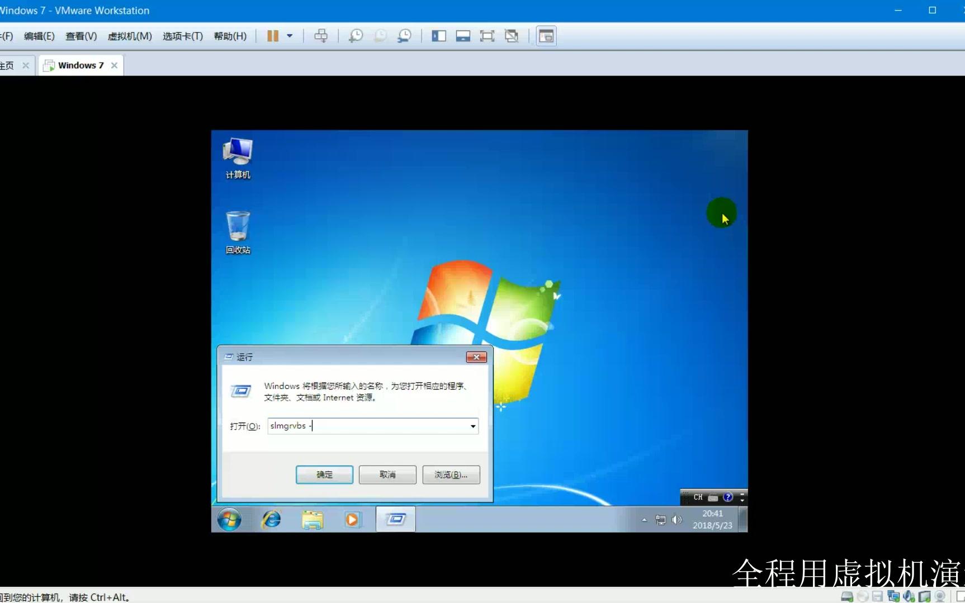The width and height of the screenshot is (965, 603).
Task: Switch to Unity mode
Action: pyautogui.click(x=512, y=36)
